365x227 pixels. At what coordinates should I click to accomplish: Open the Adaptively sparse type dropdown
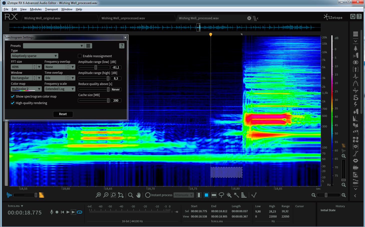(x=34, y=56)
